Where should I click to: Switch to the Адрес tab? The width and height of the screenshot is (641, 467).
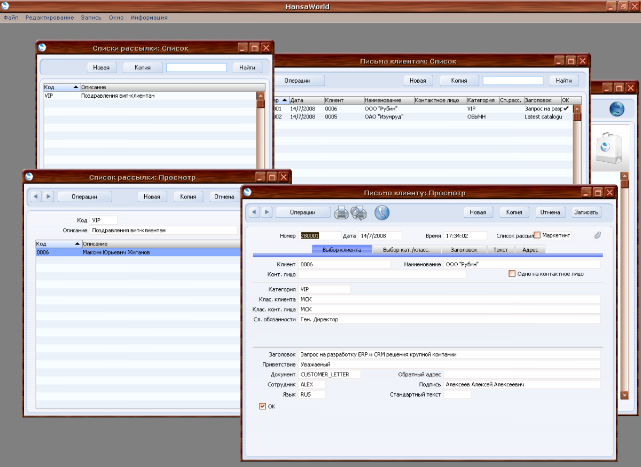530,249
